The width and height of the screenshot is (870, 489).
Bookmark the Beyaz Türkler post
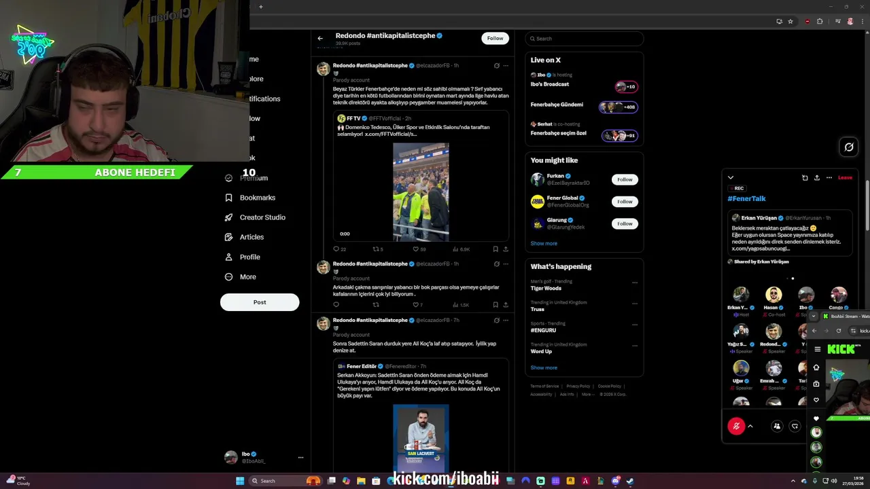point(495,249)
